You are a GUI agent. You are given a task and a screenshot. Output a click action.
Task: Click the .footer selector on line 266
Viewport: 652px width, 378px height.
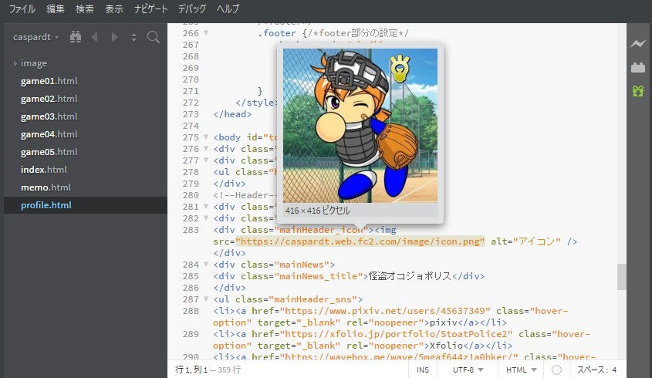coord(276,33)
